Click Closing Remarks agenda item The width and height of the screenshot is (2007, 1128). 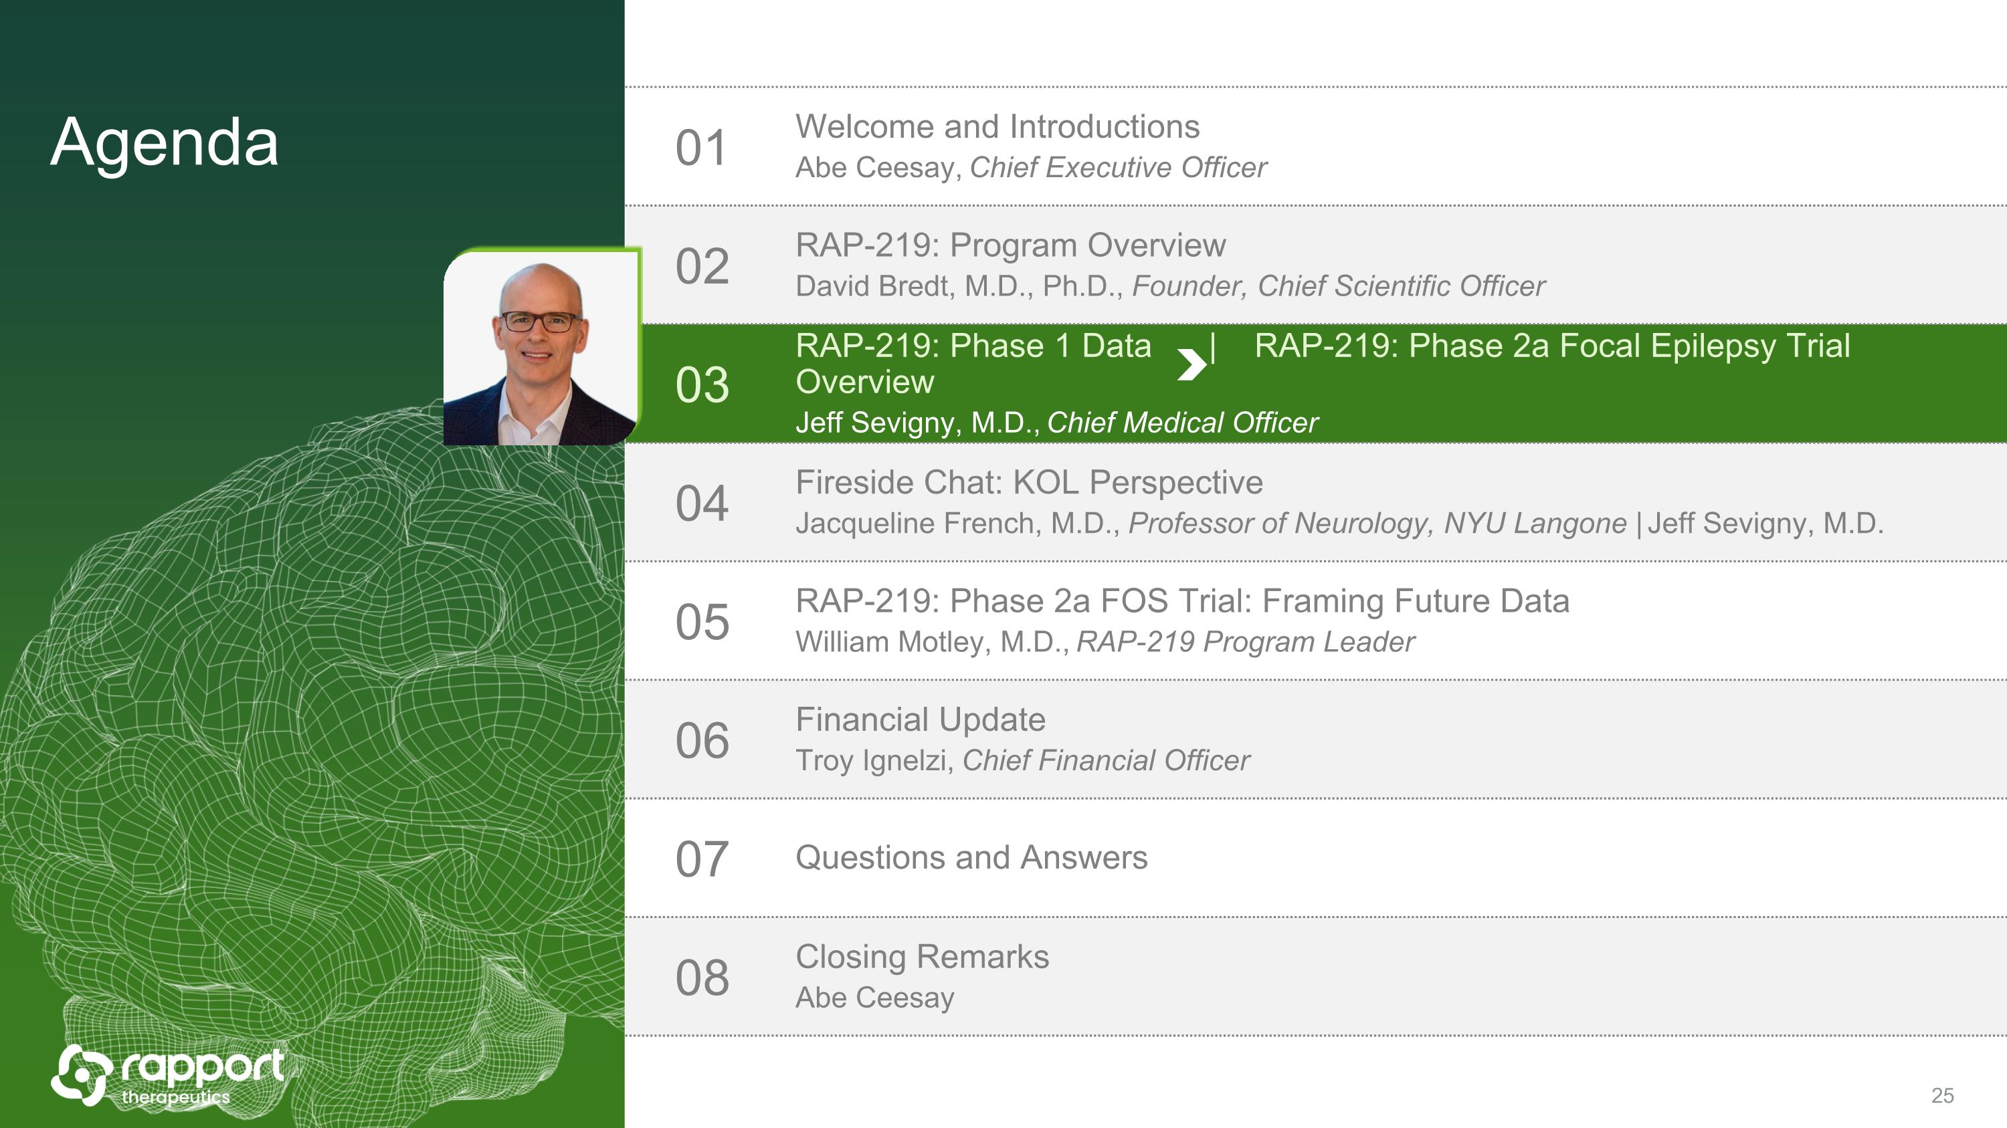click(x=922, y=957)
